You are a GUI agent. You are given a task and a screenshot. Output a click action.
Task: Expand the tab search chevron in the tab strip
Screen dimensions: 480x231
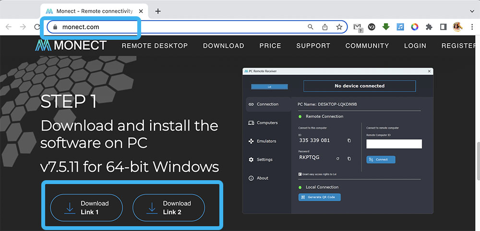pos(471,11)
